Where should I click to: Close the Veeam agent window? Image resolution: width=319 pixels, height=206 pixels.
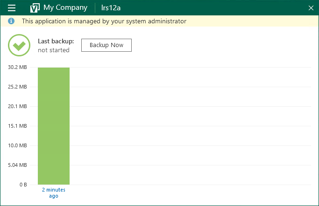[311, 8]
